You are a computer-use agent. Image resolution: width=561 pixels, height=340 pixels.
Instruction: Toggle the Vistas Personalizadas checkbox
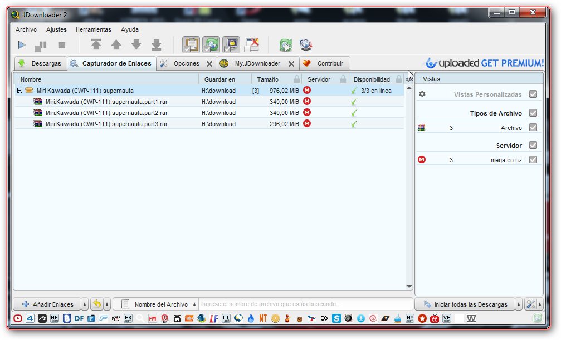tap(533, 94)
